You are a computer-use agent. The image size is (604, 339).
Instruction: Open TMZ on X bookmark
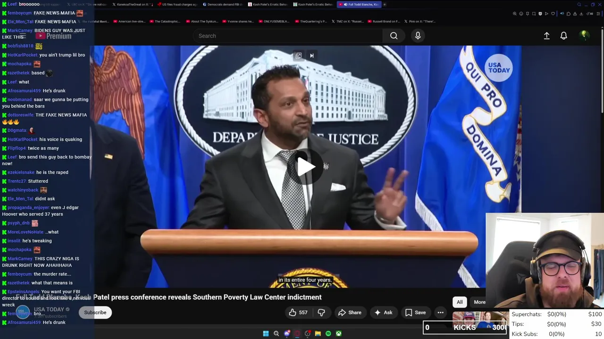pos(347,21)
